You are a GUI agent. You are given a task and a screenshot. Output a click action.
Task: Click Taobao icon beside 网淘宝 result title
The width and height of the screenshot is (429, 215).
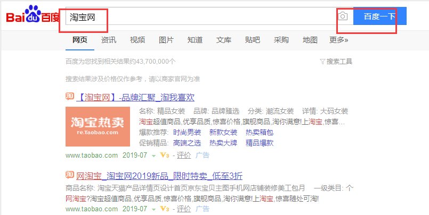point(70,175)
